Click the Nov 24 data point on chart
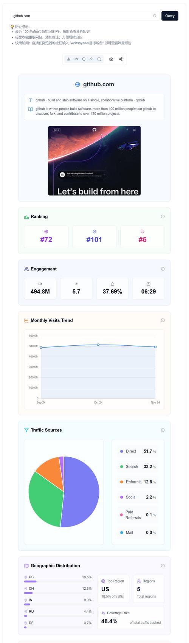The image size is (189, 643). [155, 347]
